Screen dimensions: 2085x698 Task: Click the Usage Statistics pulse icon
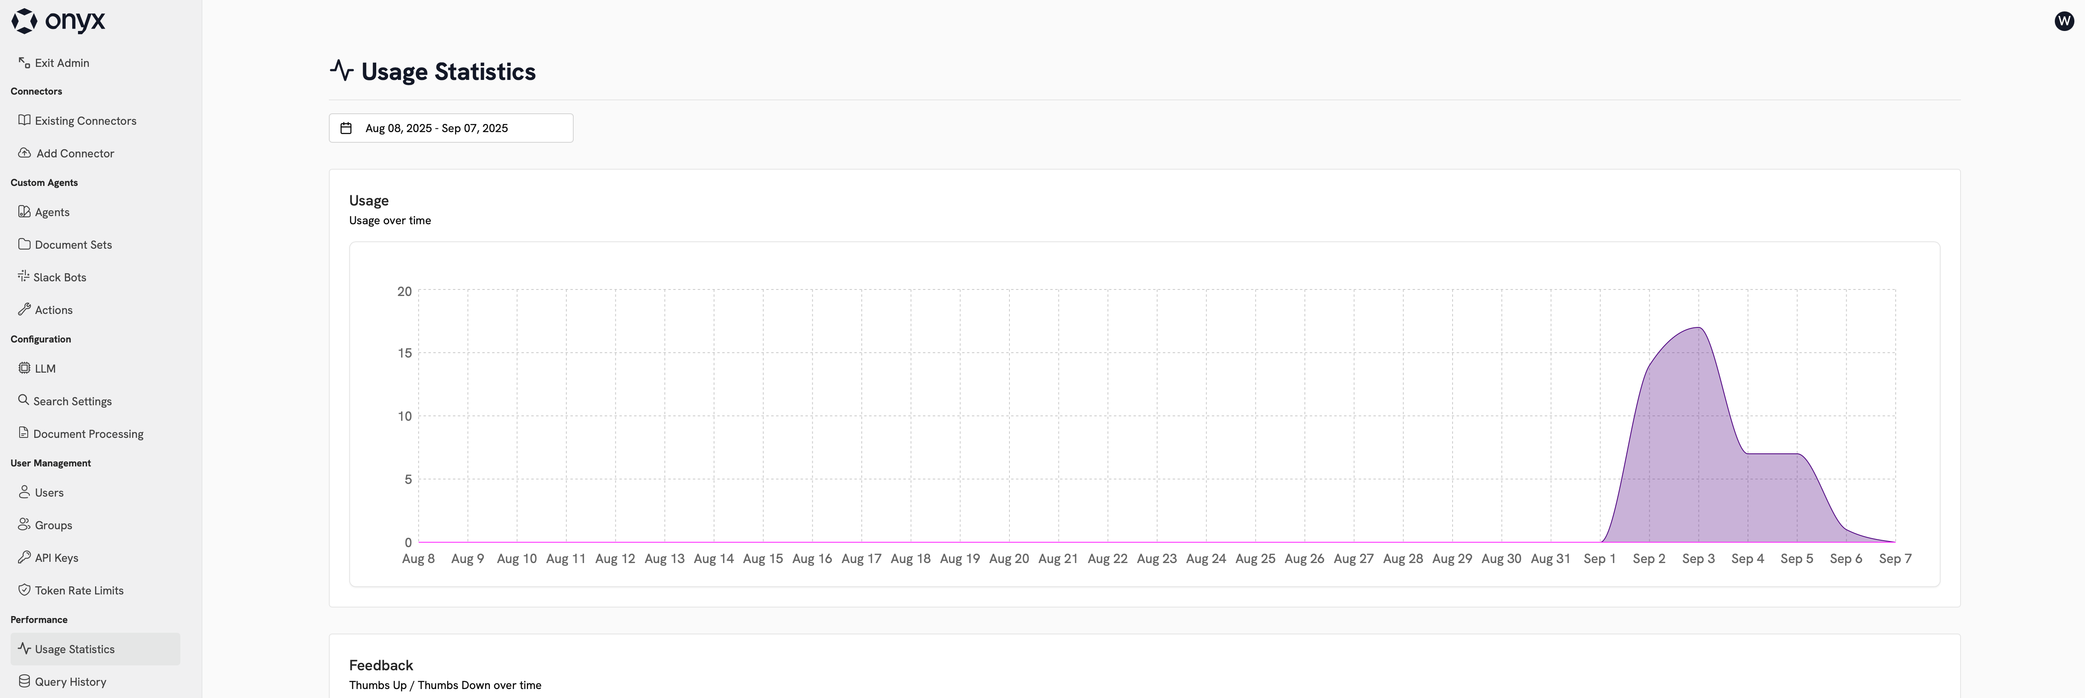pos(24,649)
